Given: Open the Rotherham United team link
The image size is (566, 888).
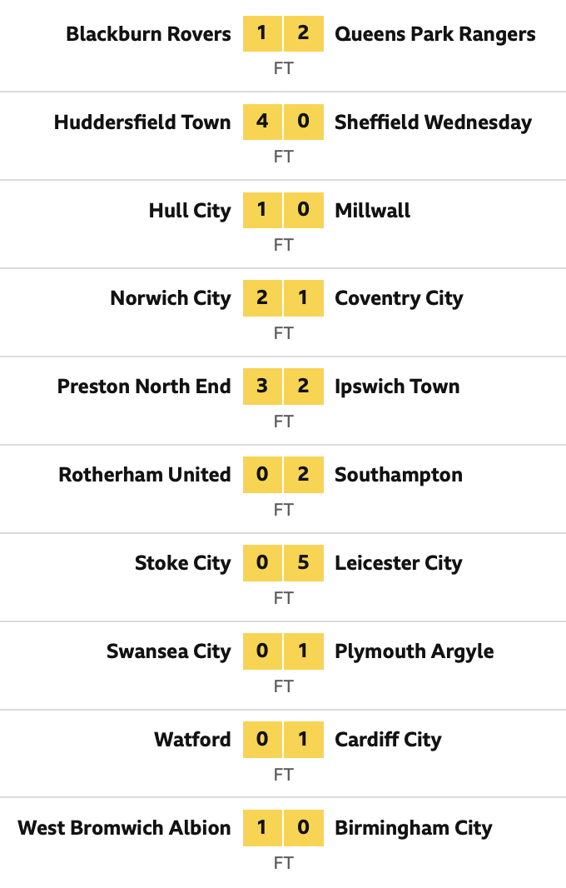Looking at the screenshot, I should [x=145, y=476].
